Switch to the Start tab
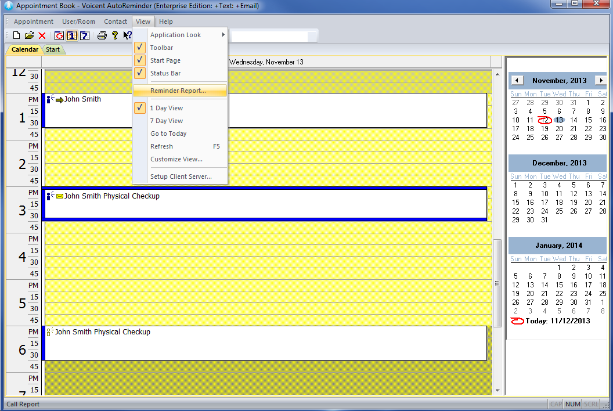Screen dimensions: 613x411 (x=53, y=49)
